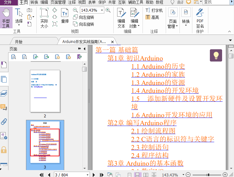Click rotate pages counterclockwise icon in panel
The image size is (234, 177).
coord(35,57)
